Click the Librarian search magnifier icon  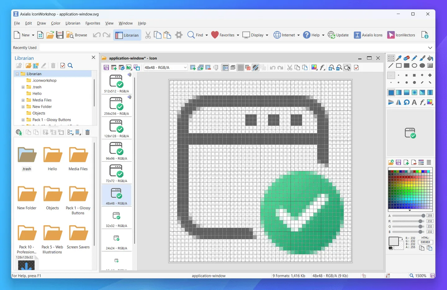click(x=70, y=65)
